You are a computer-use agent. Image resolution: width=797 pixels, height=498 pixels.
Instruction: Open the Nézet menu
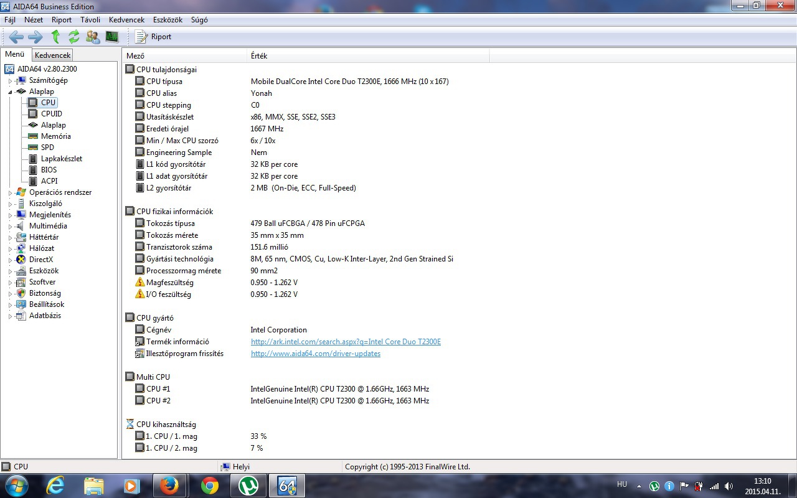click(34, 20)
